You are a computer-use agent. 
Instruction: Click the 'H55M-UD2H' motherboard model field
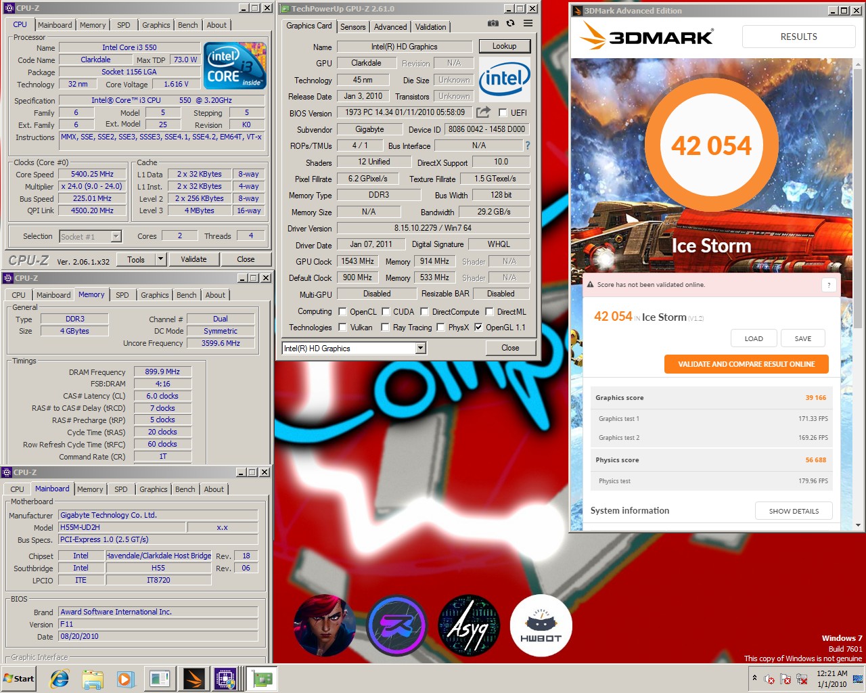(x=122, y=527)
